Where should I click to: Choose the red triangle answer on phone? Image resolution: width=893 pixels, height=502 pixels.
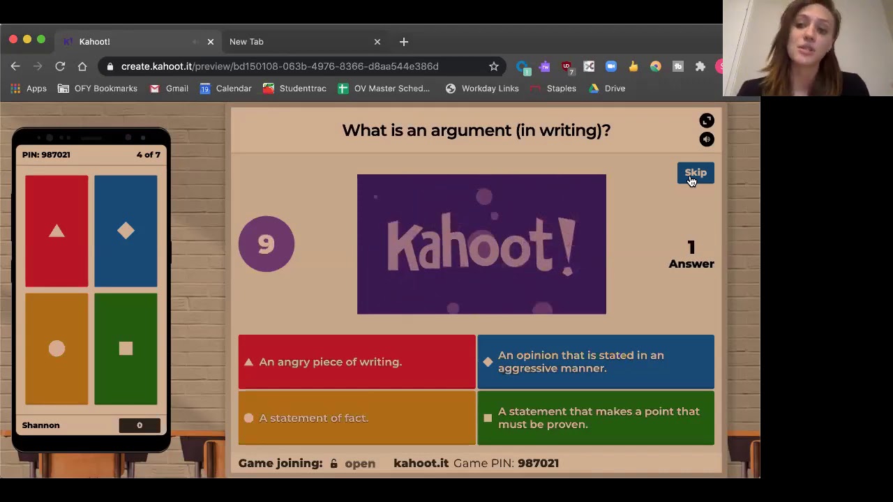(x=57, y=231)
